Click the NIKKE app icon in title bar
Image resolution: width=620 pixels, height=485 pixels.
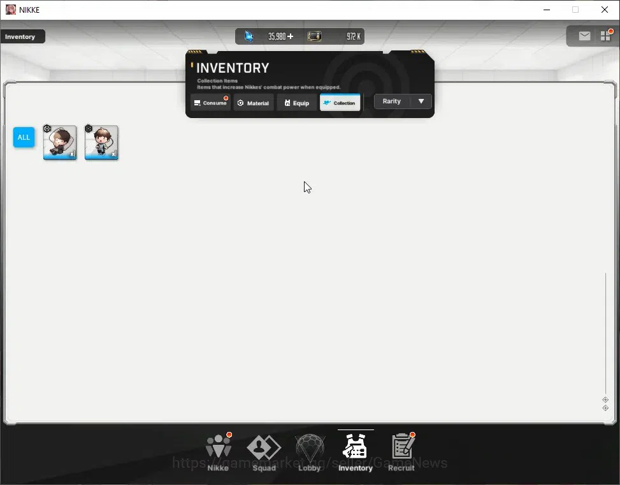[x=11, y=10]
